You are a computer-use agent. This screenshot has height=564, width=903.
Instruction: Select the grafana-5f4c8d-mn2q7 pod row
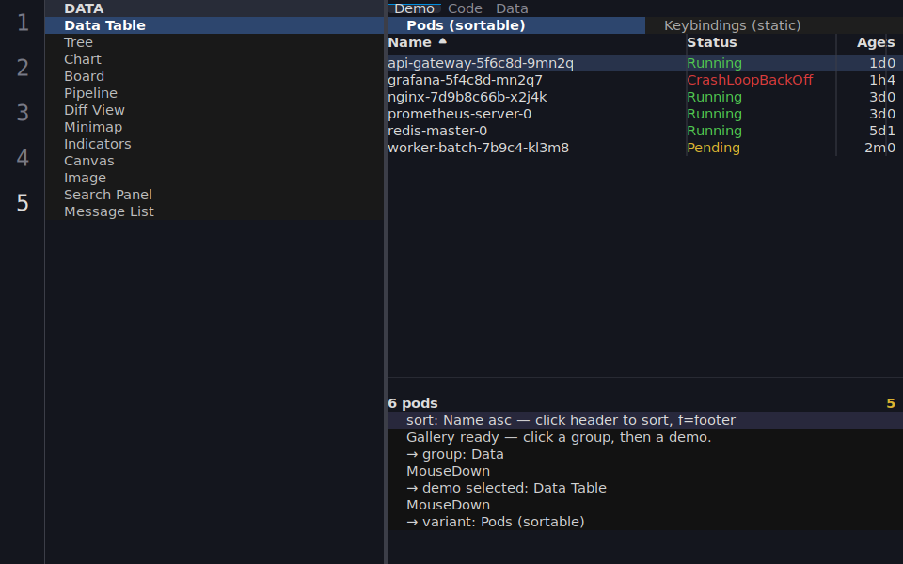[x=645, y=80]
